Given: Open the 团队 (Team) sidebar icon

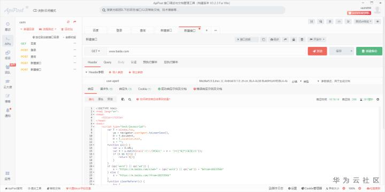Looking at the screenshot, I should pyautogui.click(x=8, y=69).
